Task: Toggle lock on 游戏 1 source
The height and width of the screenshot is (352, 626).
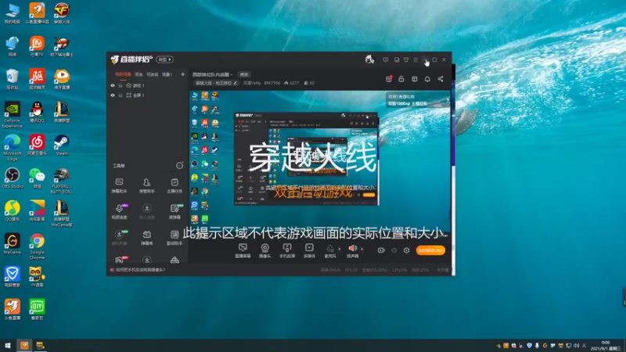Action: (121, 85)
